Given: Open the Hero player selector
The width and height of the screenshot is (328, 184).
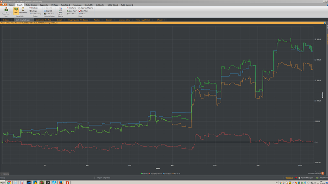Looking at the screenshot, I should [6, 11].
